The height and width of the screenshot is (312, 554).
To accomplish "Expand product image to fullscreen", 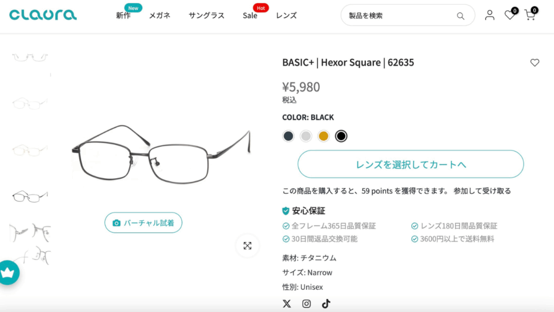I will click(x=247, y=246).
